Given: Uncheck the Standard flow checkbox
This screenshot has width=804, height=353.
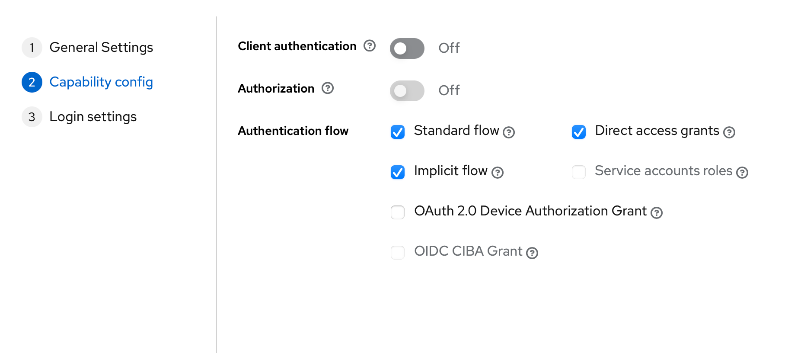Looking at the screenshot, I should pos(398,132).
